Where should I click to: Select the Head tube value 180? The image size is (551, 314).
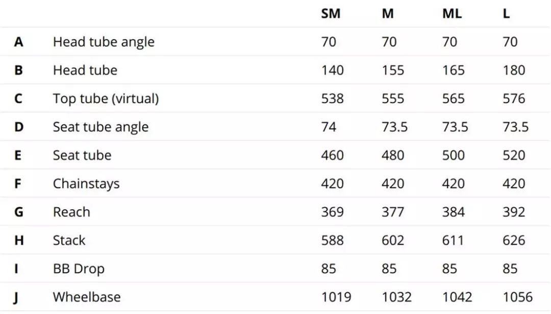point(514,70)
